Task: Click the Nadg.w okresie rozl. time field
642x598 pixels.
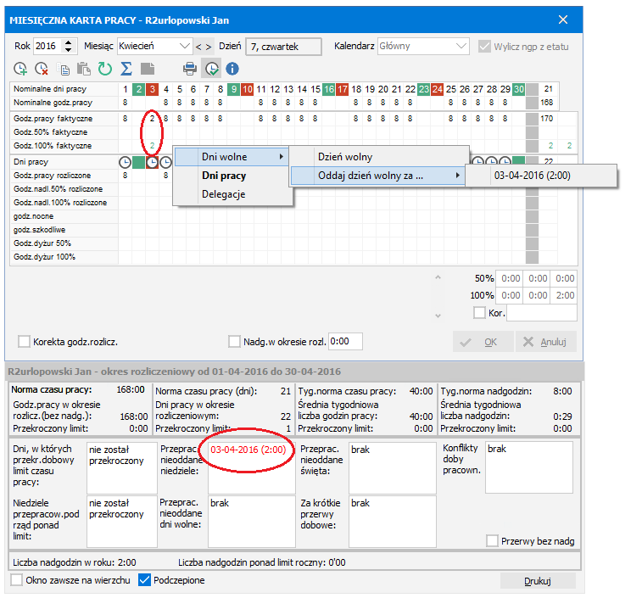Action: pos(345,342)
